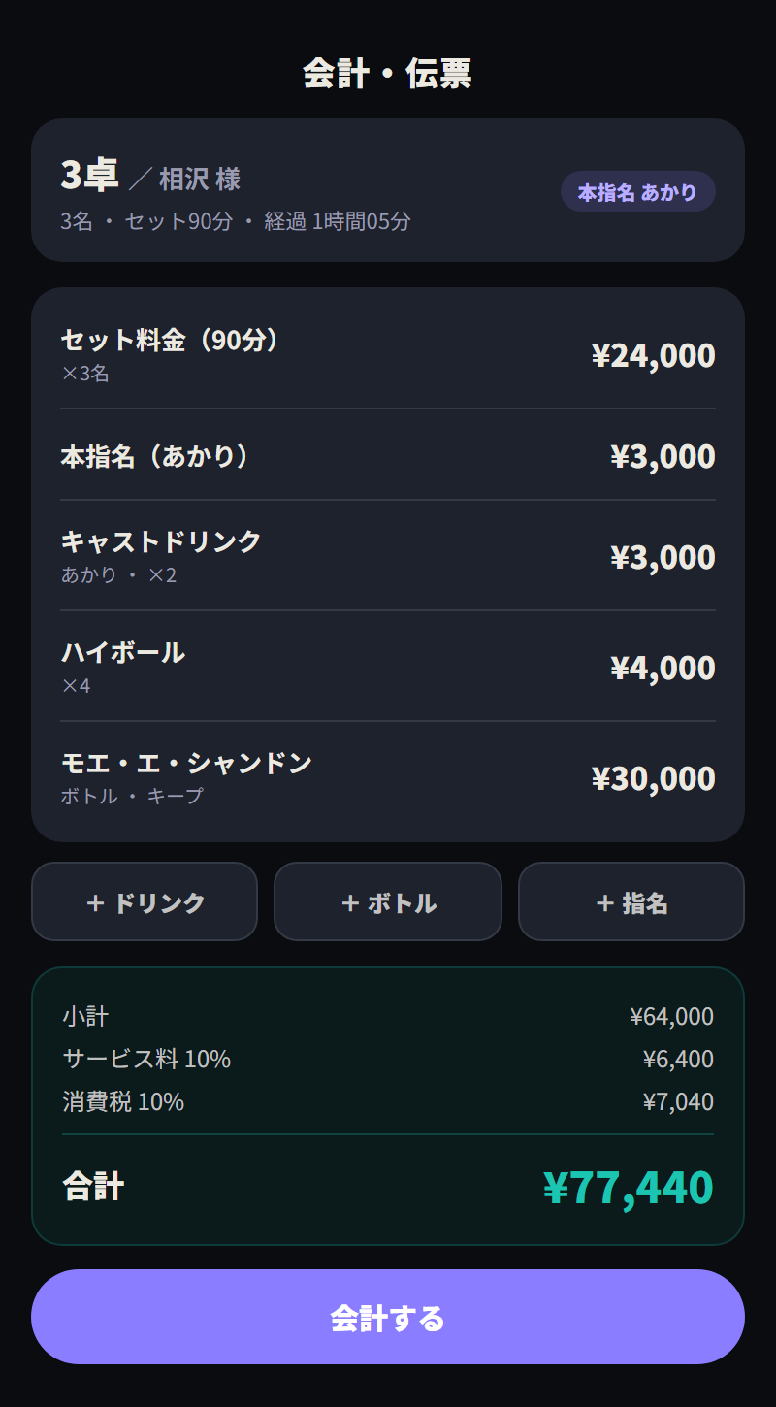Image resolution: width=776 pixels, height=1407 pixels.
Task: Select the 小計 ¥64,000 row
Action: pyautogui.click(x=388, y=1016)
